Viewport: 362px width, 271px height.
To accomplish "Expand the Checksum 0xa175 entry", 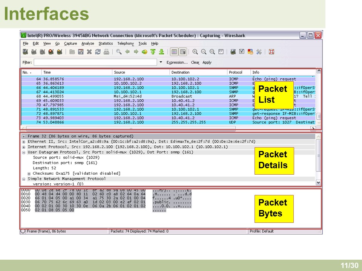I will point(29,174).
